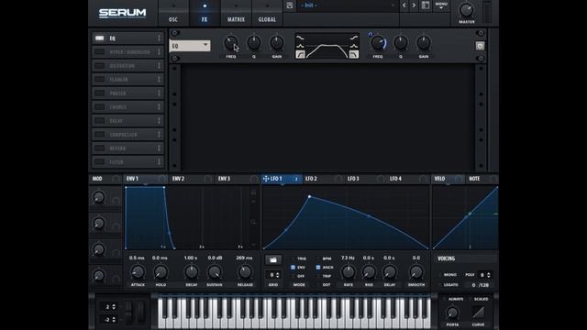
Task: Check the LFO TRIP checkbox
Action: 318,276
